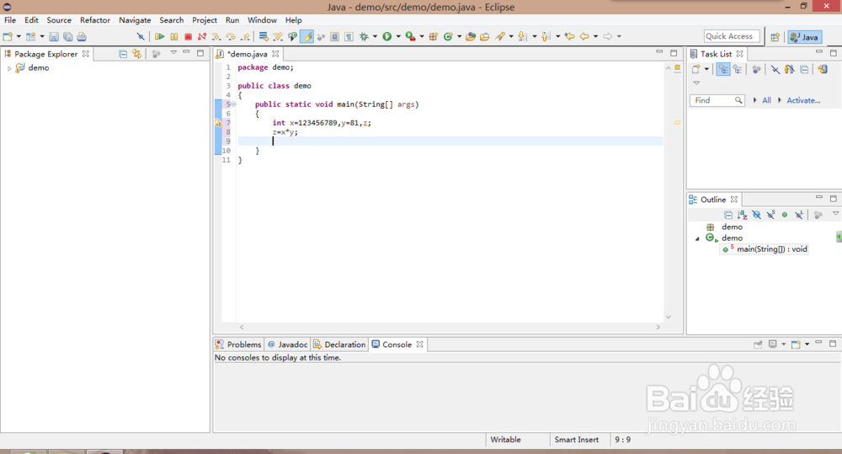Open the Debug button dropdown arrow
842x454 pixels.
[x=375, y=36]
